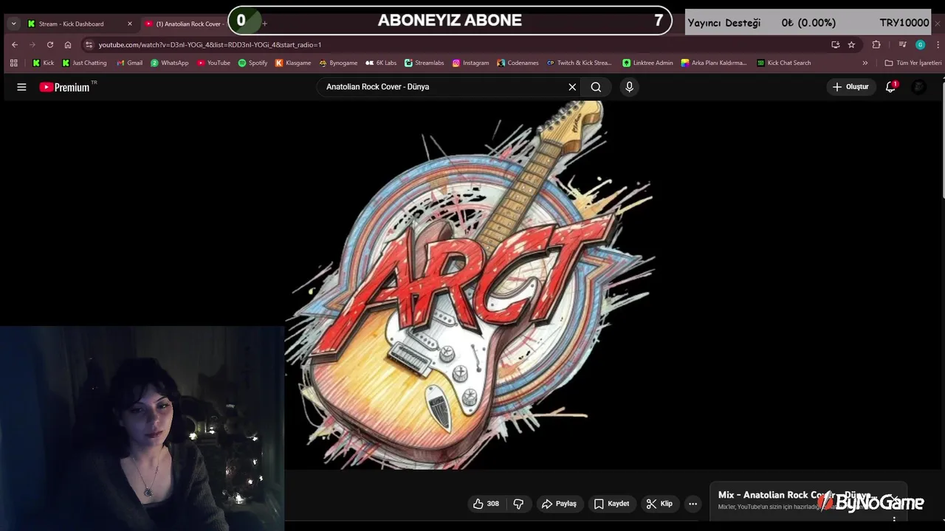Open the mix panel three-dot menu
Viewport: 945px width, 531px height.
(894, 519)
